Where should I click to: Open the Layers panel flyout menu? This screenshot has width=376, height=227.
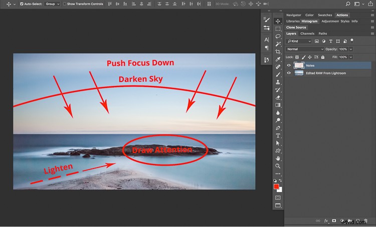click(372, 33)
